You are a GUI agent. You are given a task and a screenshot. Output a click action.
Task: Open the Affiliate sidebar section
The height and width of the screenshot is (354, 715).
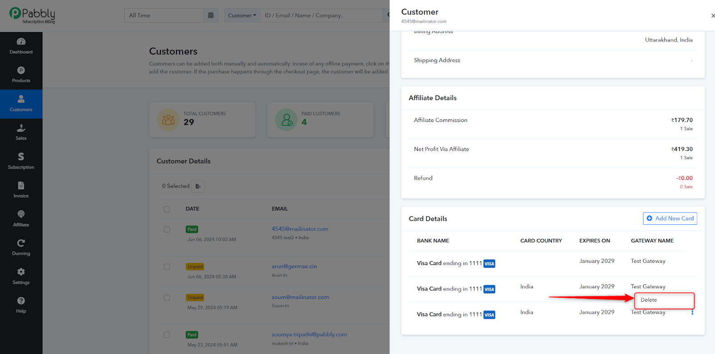pyautogui.click(x=21, y=219)
